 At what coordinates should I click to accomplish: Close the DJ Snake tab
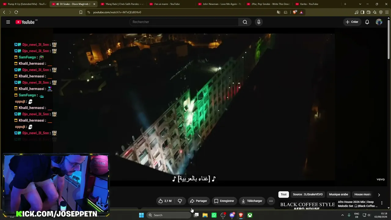pyautogui.click(x=94, y=4)
